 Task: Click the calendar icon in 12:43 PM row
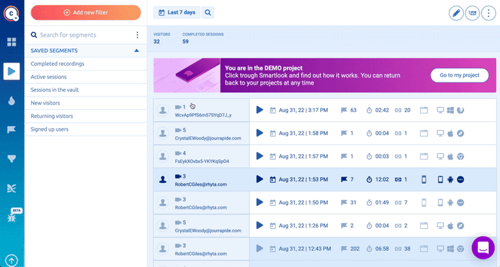click(272, 249)
